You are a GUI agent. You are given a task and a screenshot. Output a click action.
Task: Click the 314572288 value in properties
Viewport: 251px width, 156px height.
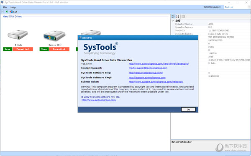click(213, 76)
